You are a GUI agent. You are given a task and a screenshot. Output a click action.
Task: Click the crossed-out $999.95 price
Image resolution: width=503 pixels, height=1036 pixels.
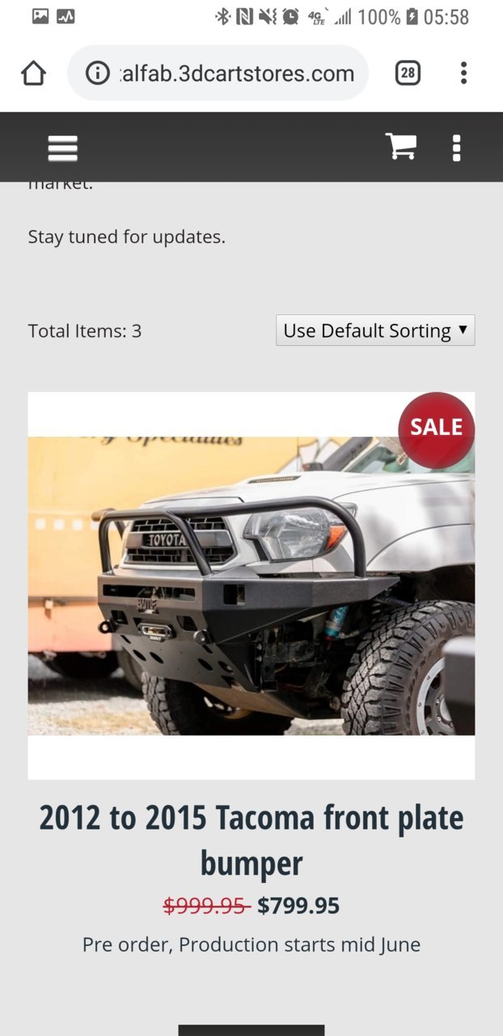point(206,906)
